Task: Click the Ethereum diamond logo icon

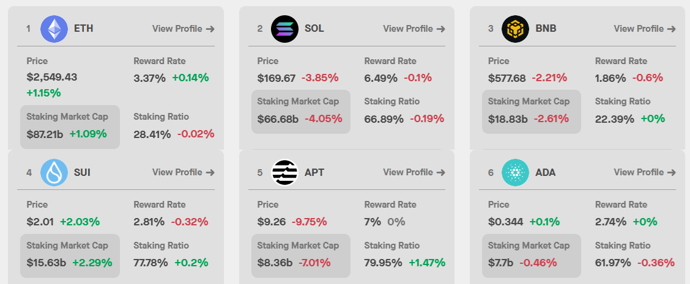Action: (x=53, y=29)
